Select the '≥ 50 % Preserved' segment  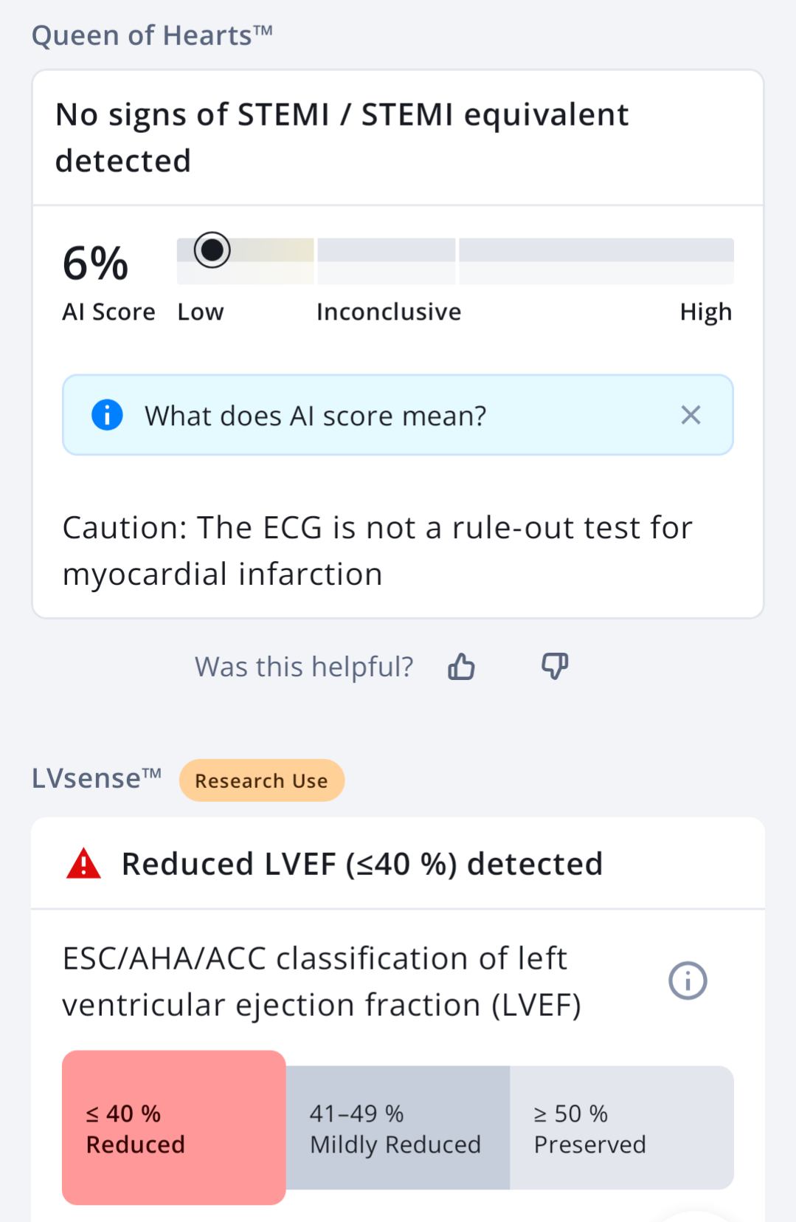[622, 1127]
